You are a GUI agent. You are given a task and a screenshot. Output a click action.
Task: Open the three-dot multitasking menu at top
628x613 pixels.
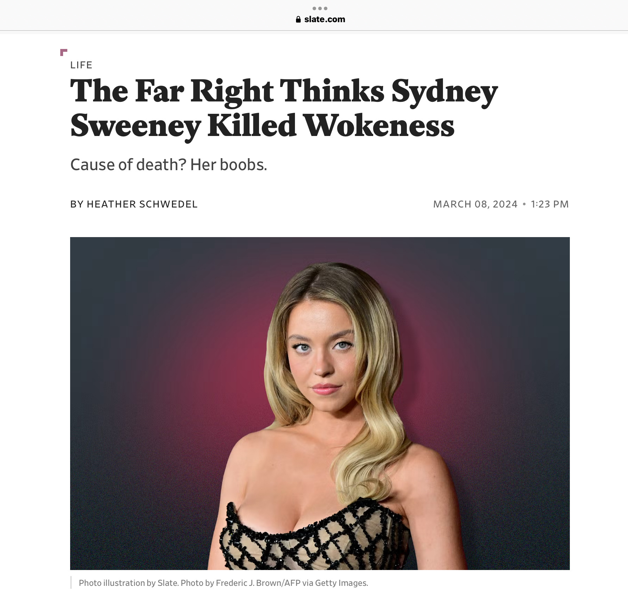320,8
